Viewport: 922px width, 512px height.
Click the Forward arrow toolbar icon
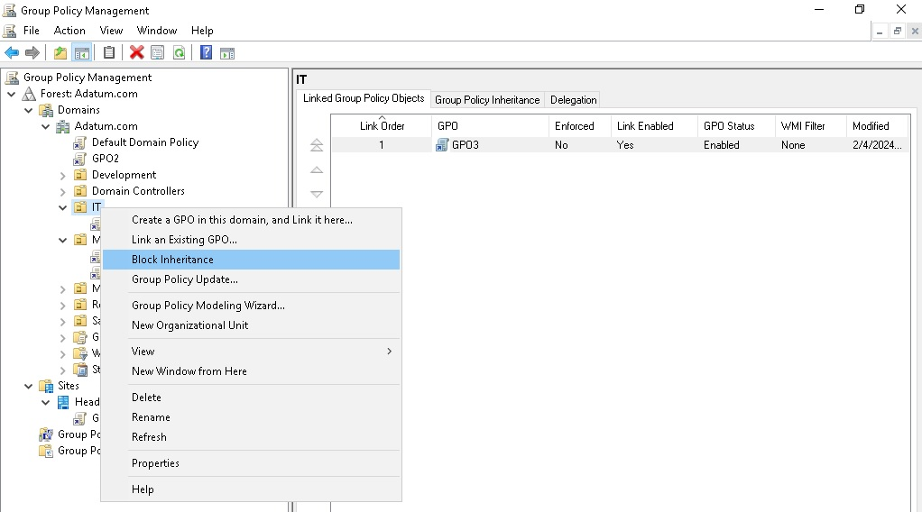pyautogui.click(x=32, y=53)
